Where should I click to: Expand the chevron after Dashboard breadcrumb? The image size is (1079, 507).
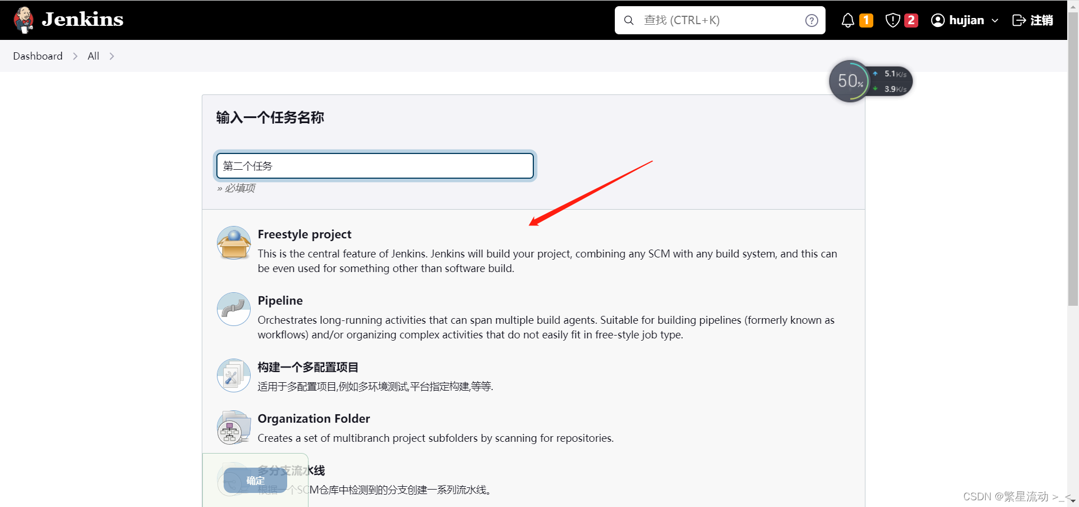(x=75, y=56)
